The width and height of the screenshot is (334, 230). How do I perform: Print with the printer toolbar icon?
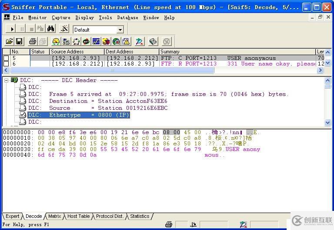pos(33,41)
